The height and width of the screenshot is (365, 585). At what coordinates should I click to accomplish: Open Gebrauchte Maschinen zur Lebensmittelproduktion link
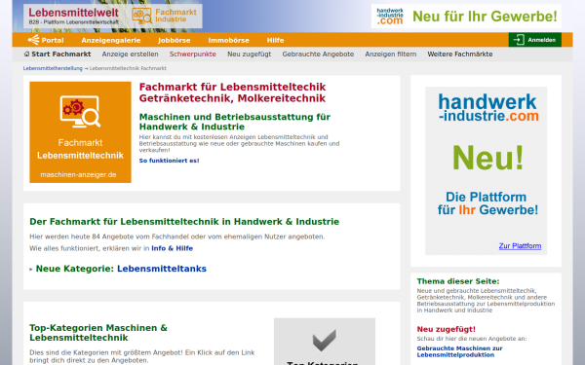click(x=459, y=351)
